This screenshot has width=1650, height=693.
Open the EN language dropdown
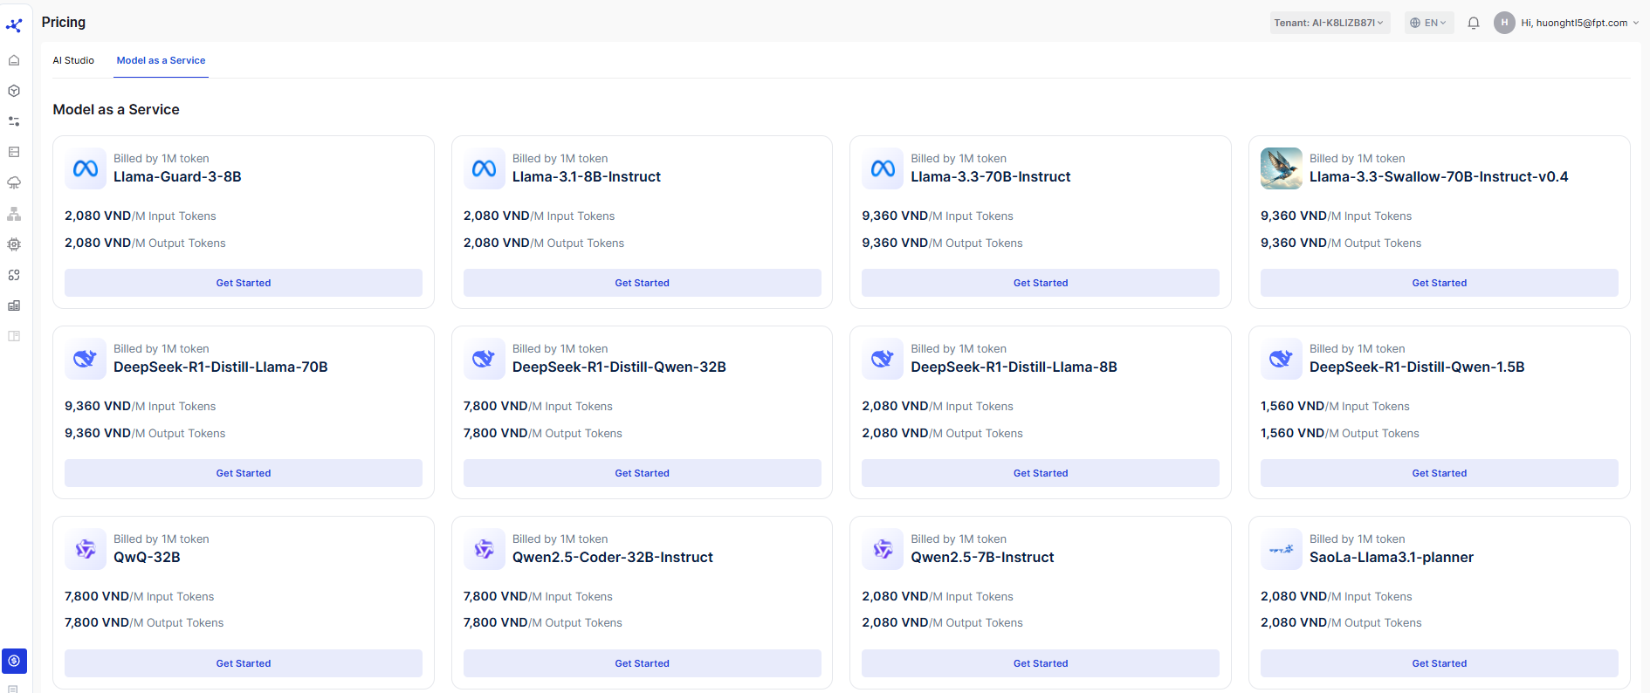1429,23
